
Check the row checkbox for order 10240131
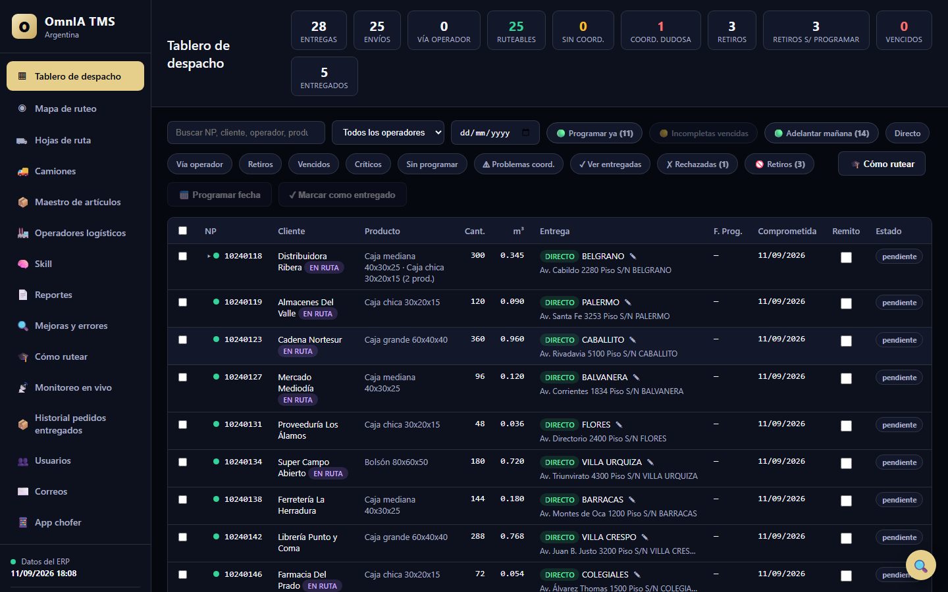[x=183, y=425]
